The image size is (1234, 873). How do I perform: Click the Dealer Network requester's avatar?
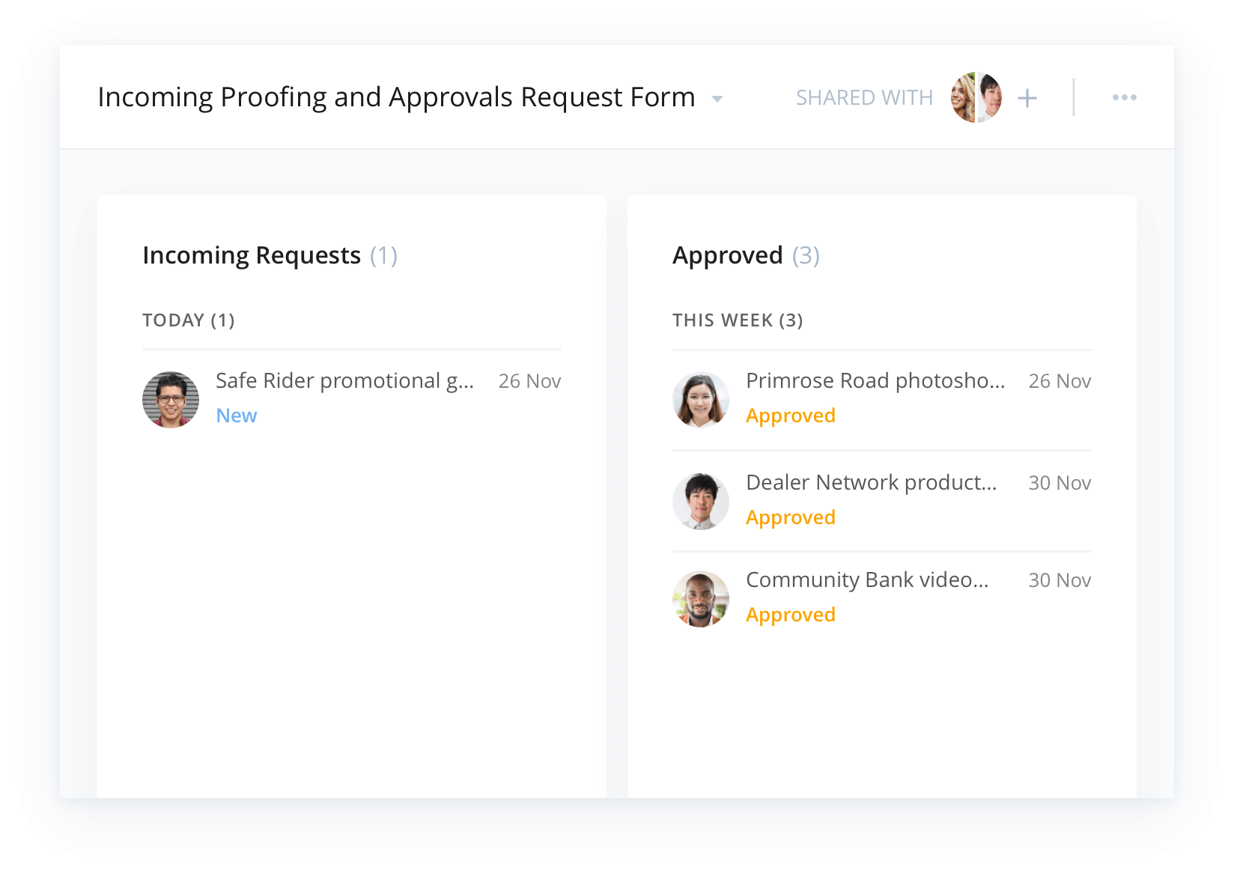701,502
